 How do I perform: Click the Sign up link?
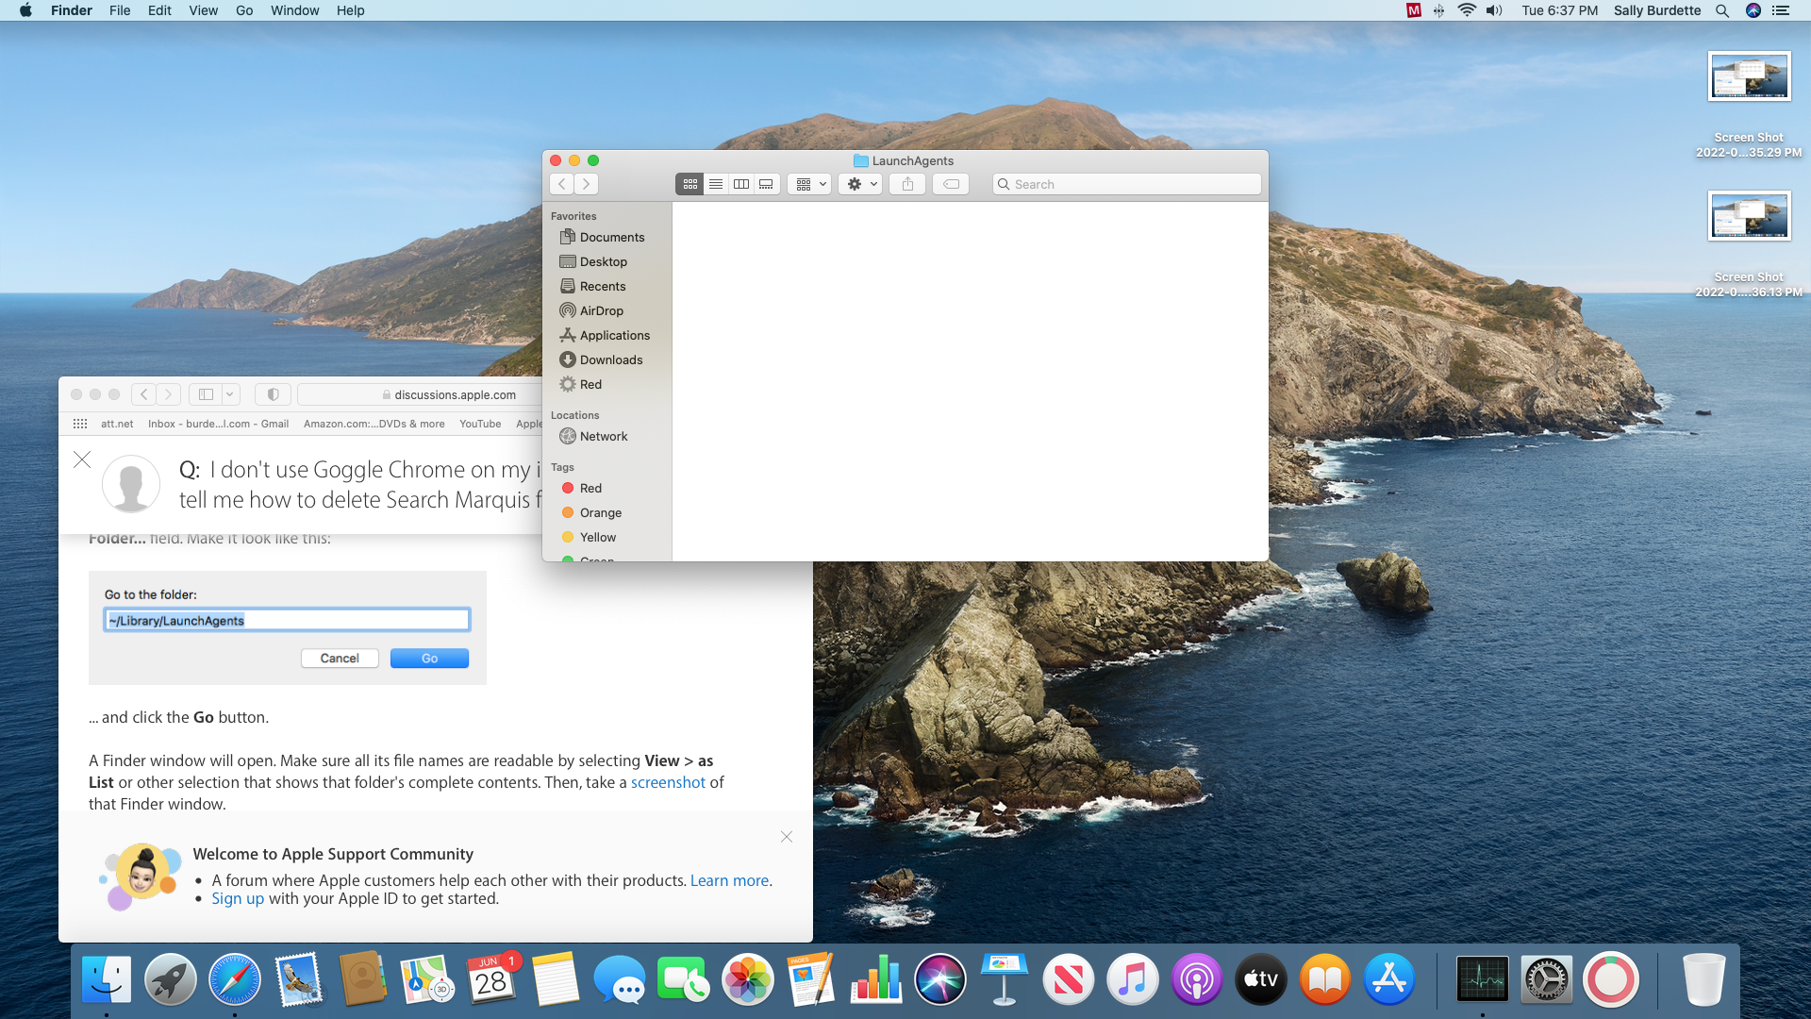[238, 898]
